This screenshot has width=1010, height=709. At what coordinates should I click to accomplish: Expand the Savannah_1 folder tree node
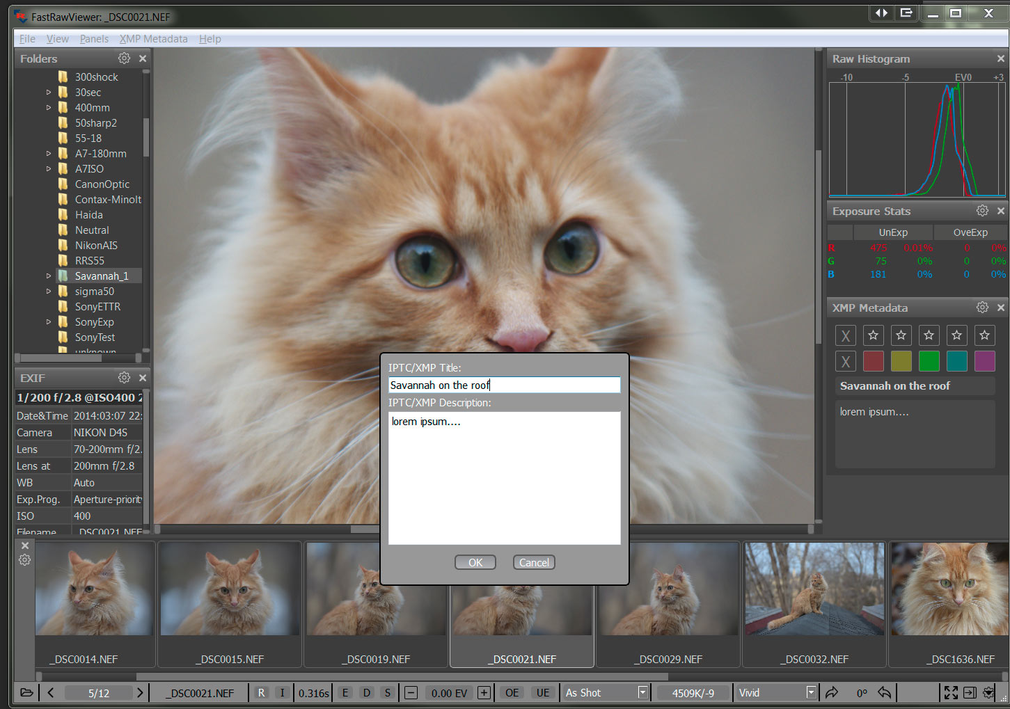pyautogui.click(x=49, y=276)
